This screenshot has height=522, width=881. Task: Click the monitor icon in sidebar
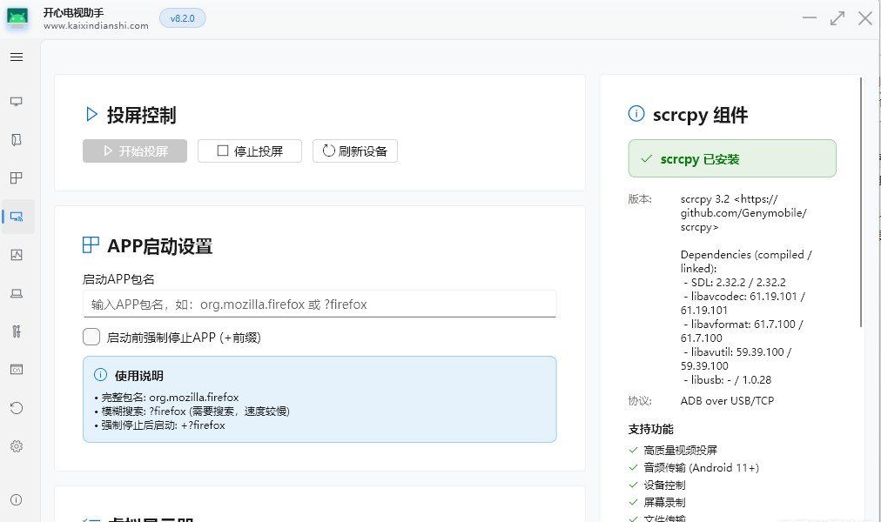tap(17, 102)
